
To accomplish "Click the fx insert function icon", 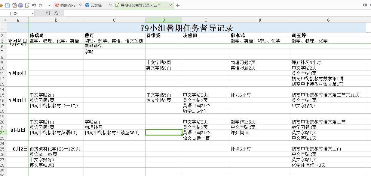I will point(56,13).
